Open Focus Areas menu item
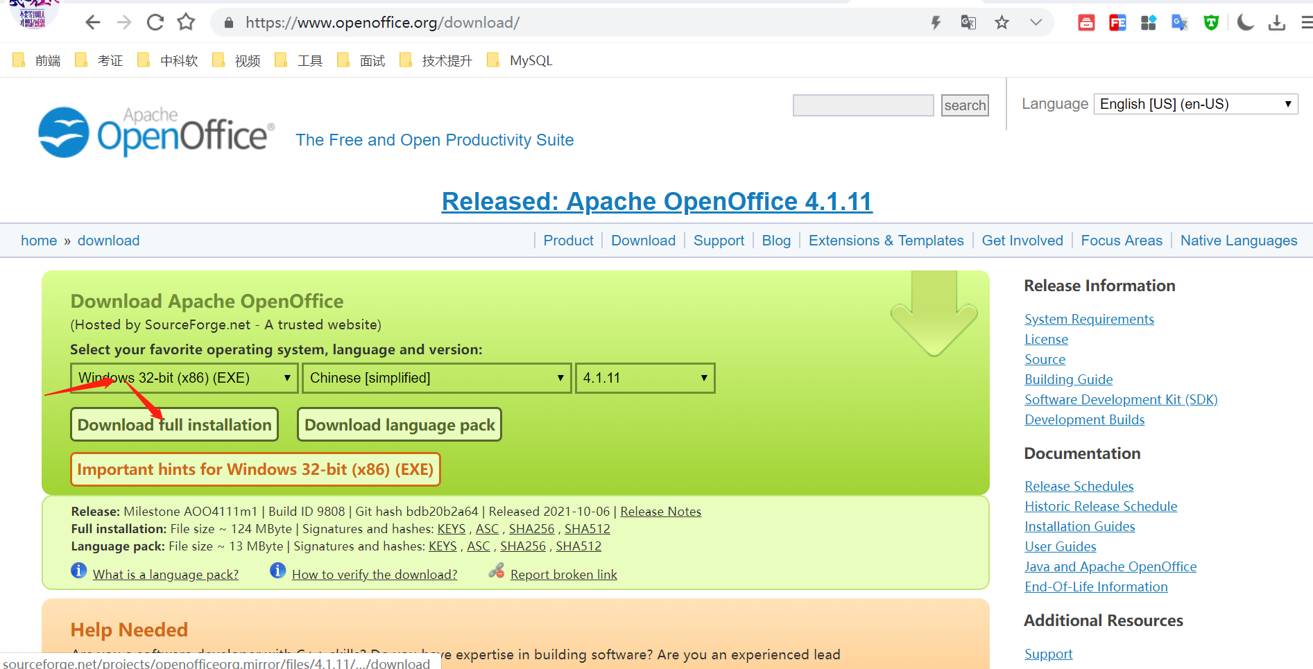This screenshot has width=1313, height=669. (x=1122, y=241)
